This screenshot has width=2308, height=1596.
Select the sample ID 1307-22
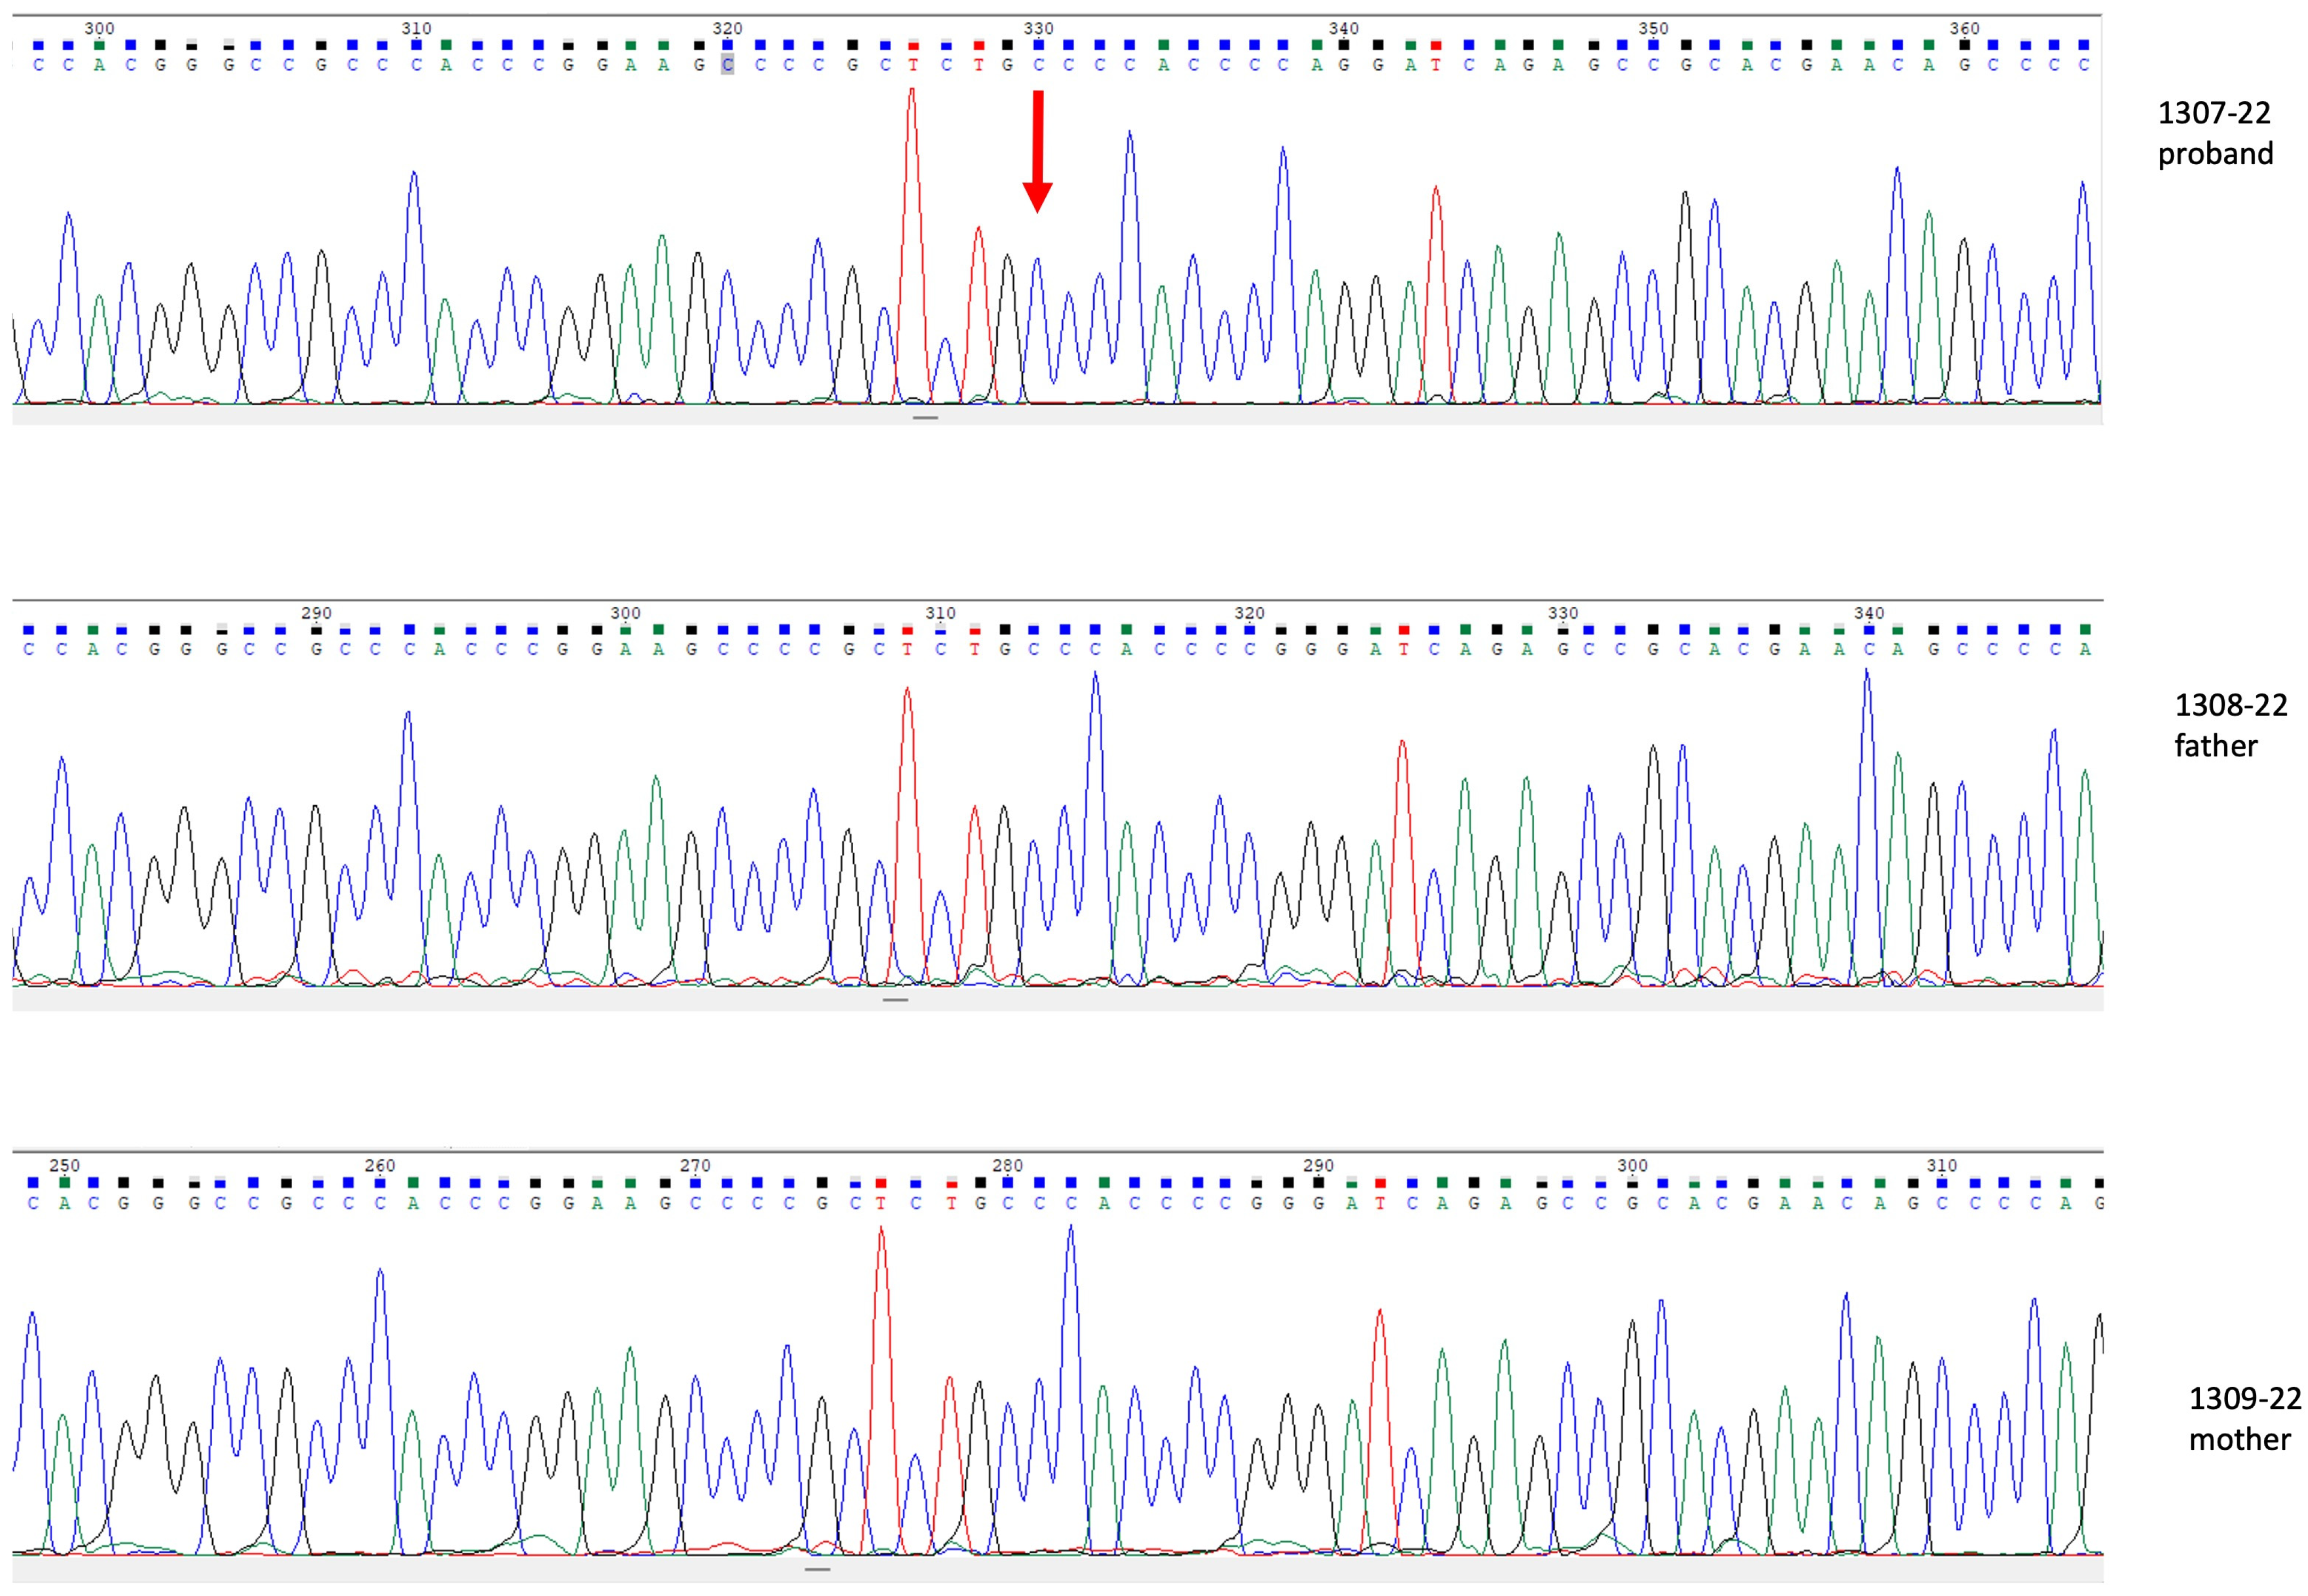[2214, 113]
